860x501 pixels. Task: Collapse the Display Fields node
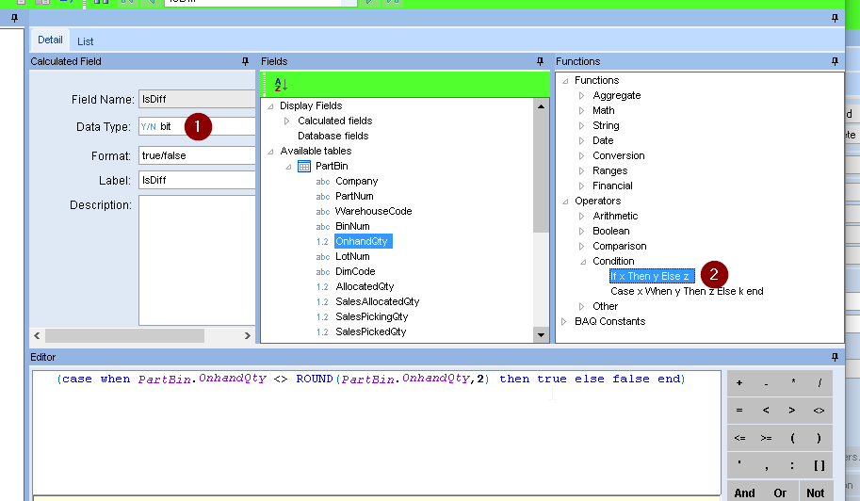[270, 106]
